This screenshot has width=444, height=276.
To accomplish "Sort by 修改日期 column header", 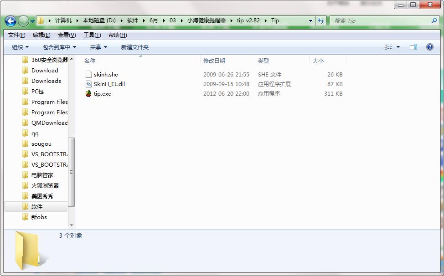I will coord(214,61).
